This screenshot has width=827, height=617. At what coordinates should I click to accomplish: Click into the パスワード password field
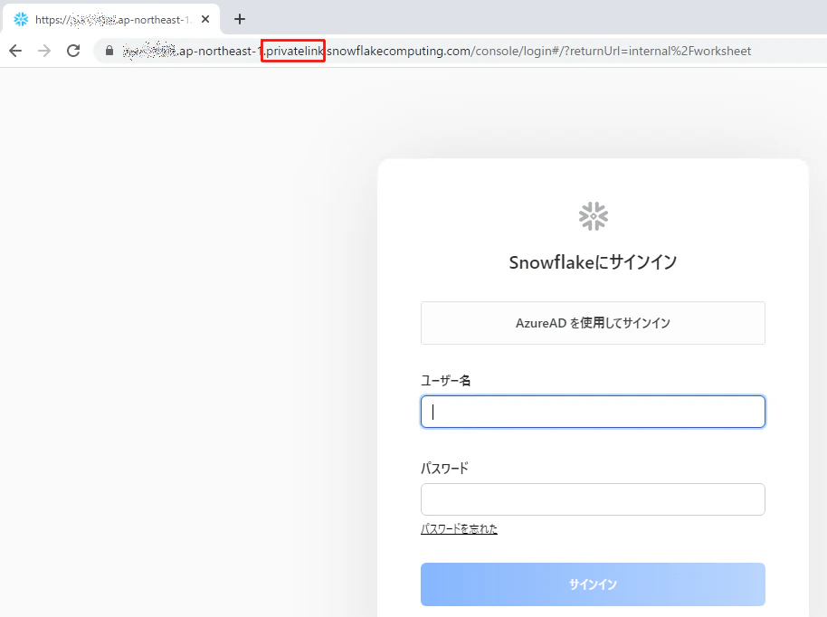pyautogui.click(x=593, y=499)
